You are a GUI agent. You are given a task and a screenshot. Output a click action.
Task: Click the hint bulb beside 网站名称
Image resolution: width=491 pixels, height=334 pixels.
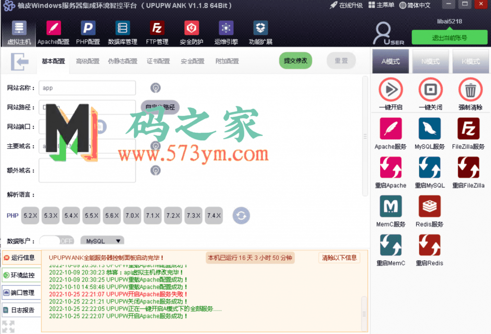(155, 88)
